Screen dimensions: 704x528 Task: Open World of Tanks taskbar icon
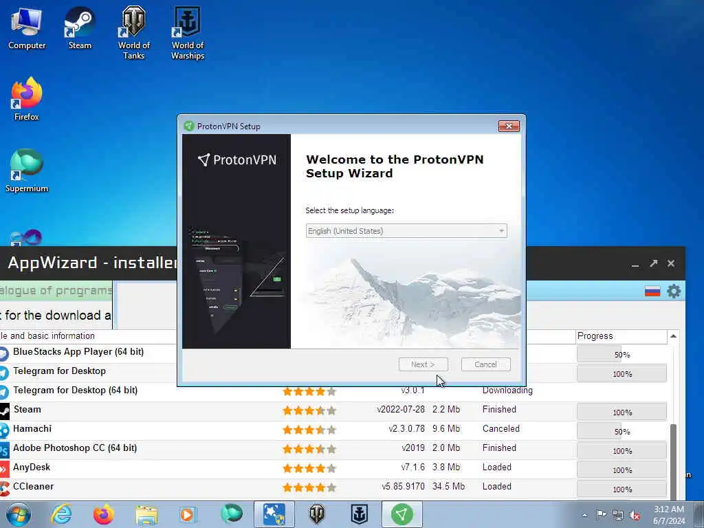click(316, 514)
